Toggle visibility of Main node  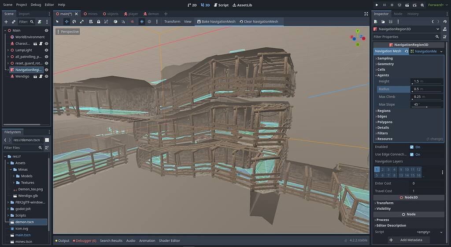coord(46,30)
